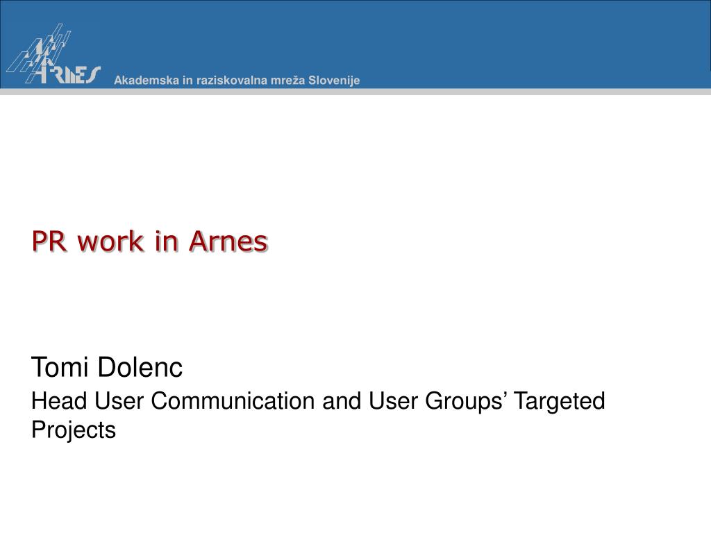711x533 pixels.
Task: Click the 'PR work in Arnes' title
Action: point(150,241)
